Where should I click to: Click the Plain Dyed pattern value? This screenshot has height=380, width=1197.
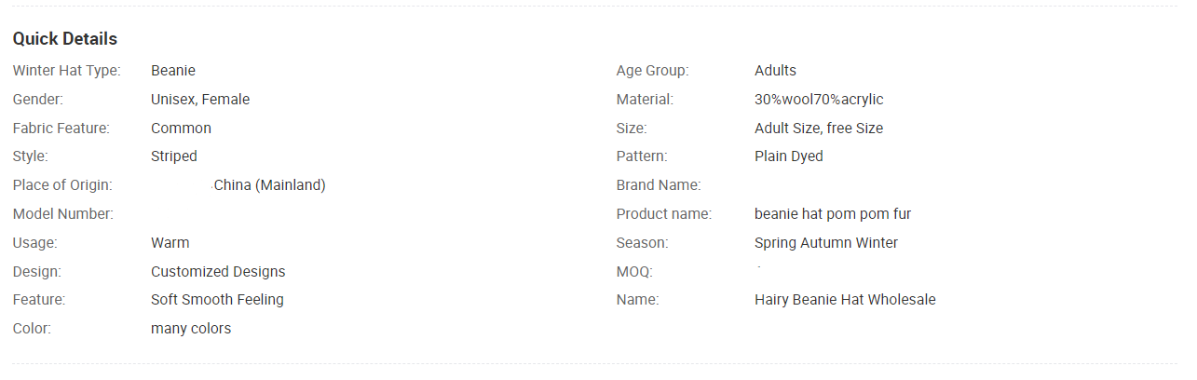tap(789, 156)
